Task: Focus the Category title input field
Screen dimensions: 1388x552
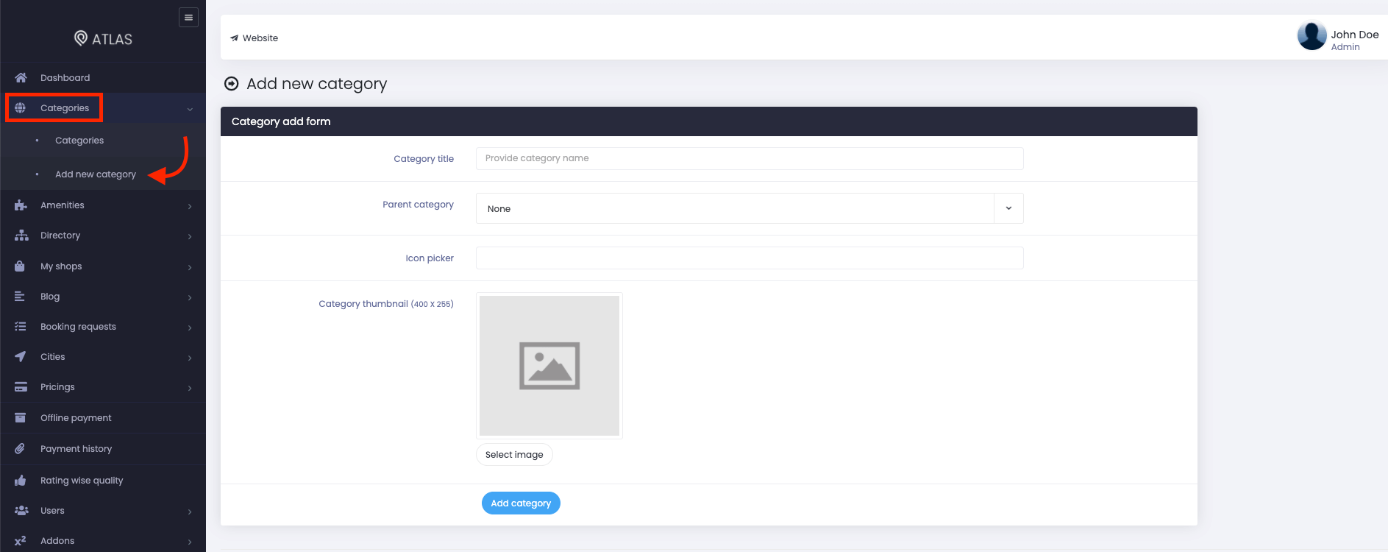Action: pyautogui.click(x=750, y=158)
